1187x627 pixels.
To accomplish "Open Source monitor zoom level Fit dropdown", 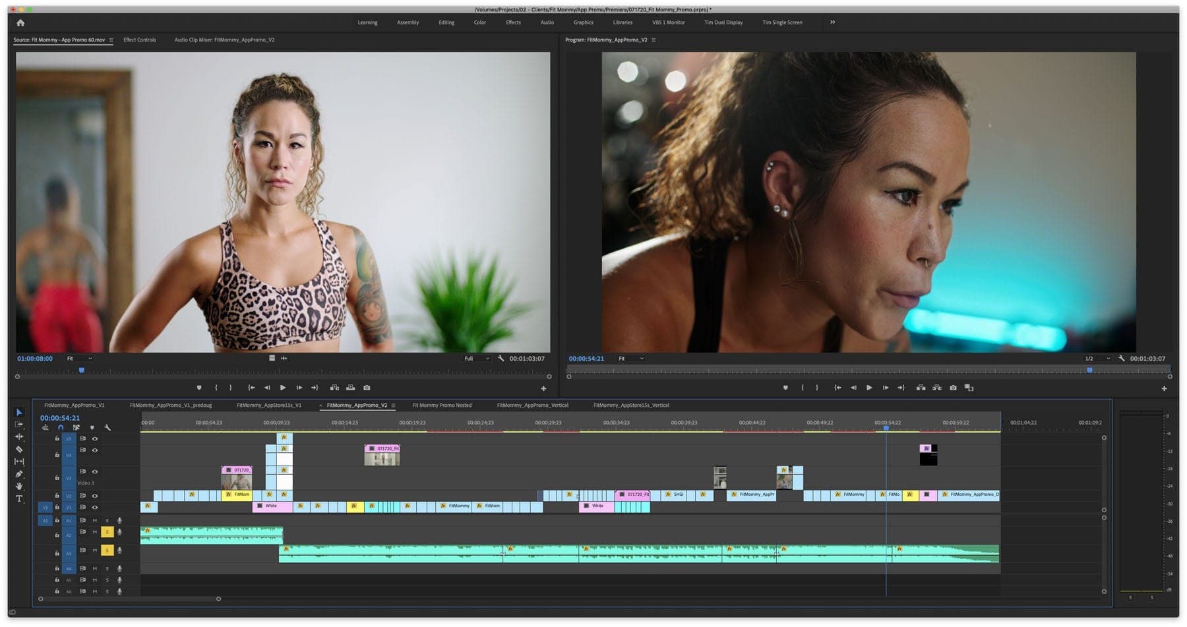I will click(79, 359).
